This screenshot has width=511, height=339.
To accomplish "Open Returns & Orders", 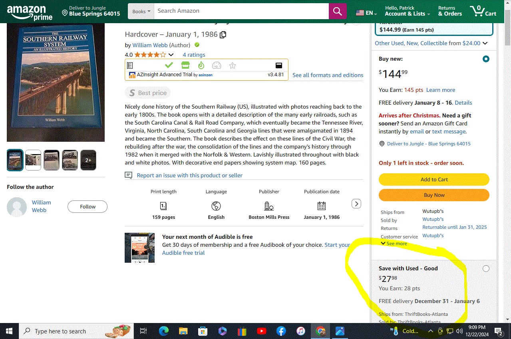I will click(x=450, y=11).
